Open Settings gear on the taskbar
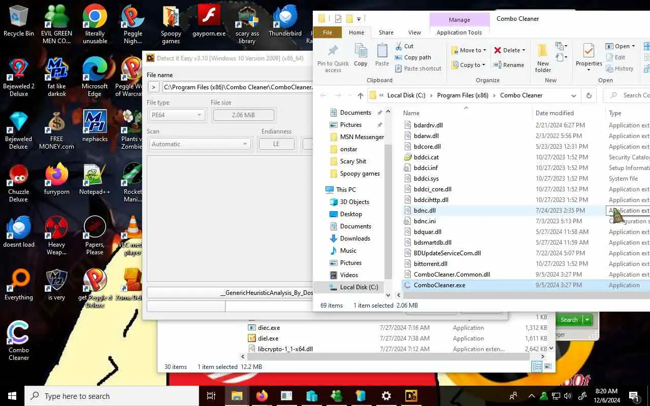Viewport: 650px width, 406px height. pos(386,396)
